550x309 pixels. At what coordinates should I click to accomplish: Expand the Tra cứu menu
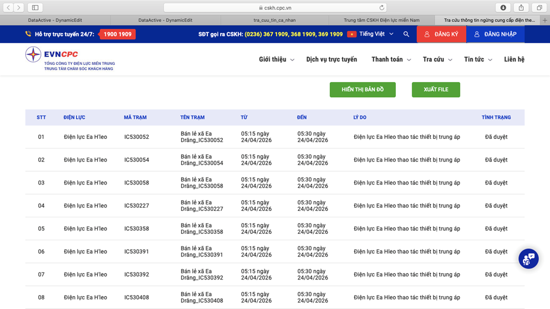point(437,60)
